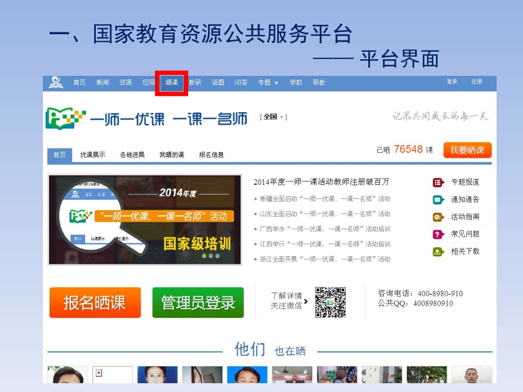
Task: Click the pink 常见问题 question icon
Action: 438,234
